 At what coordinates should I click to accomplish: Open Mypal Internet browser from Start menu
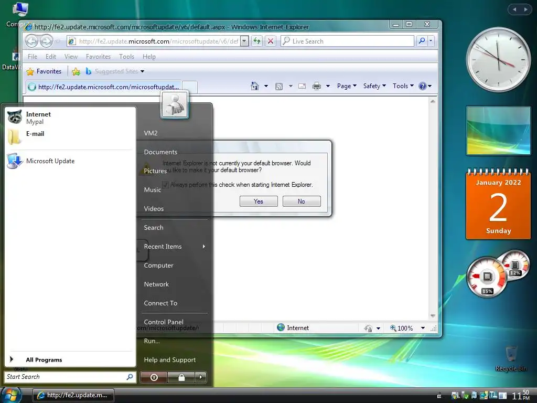(x=70, y=118)
